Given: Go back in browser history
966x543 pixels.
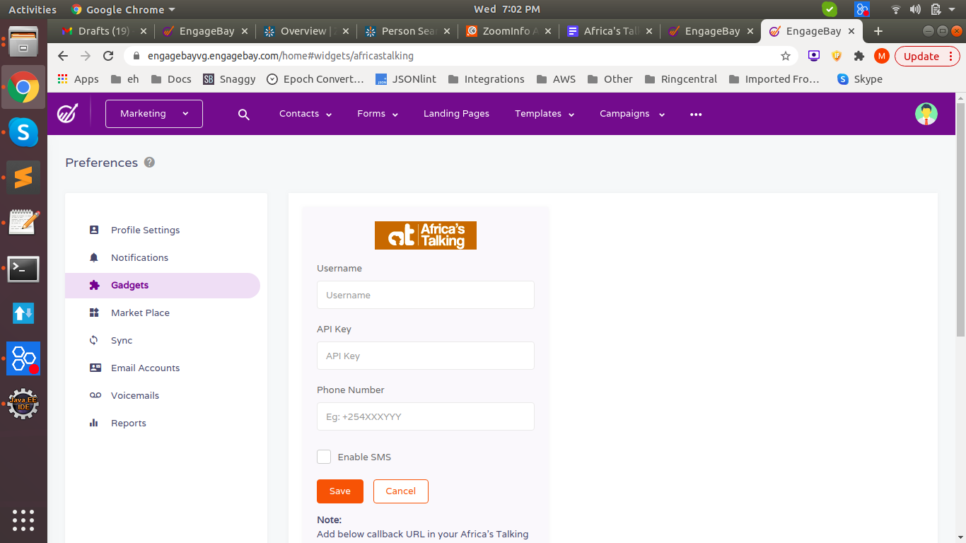Looking at the screenshot, I should pos(63,56).
